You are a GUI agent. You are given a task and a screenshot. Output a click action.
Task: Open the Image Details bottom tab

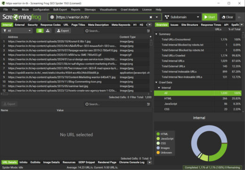pyautogui.click(x=51, y=162)
